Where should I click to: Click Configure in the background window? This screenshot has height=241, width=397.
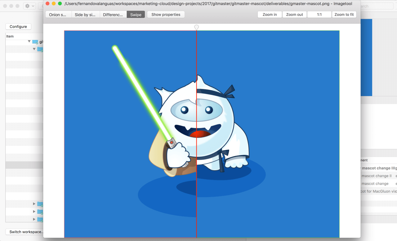point(18,27)
